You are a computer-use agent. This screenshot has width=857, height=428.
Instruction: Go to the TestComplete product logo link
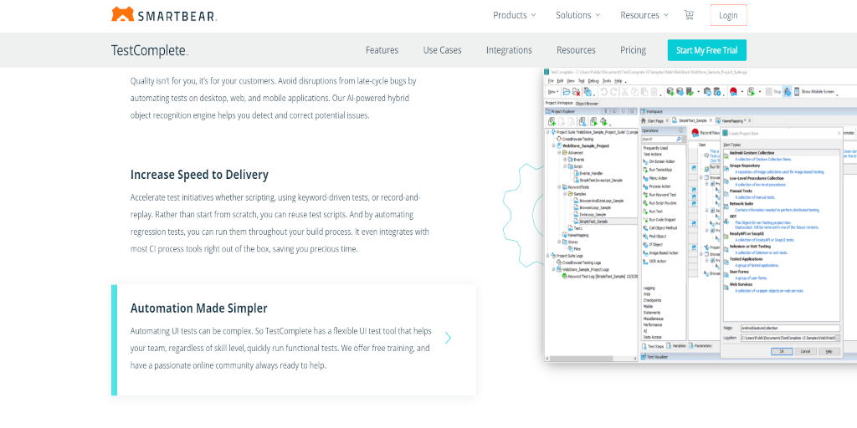point(149,50)
